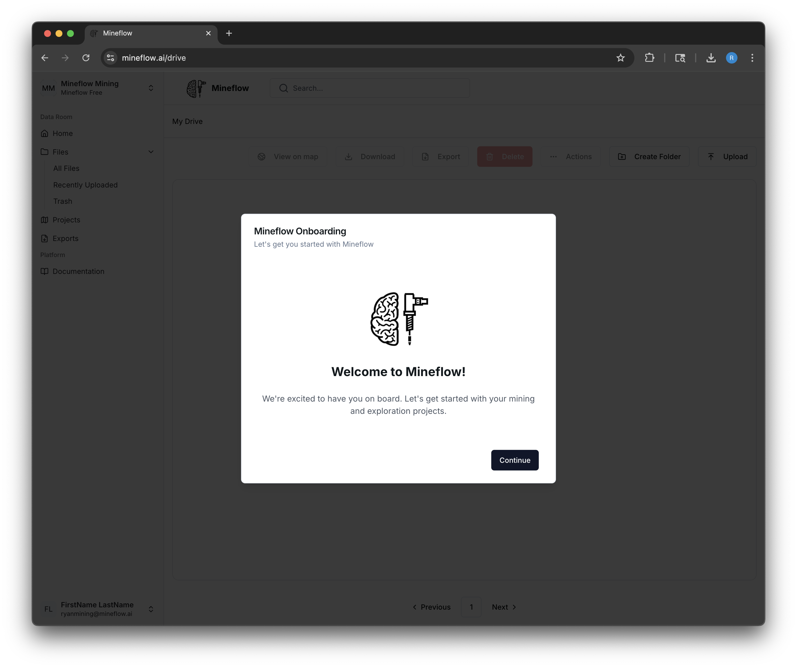Select the View on map globe icon
This screenshot has width=797, height=668.
click(261, 156)
